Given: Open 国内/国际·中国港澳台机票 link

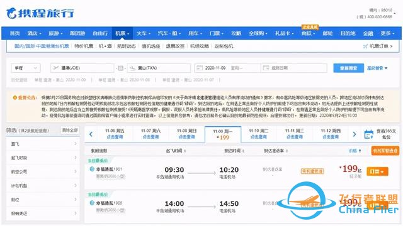Looking at the screenshot, I should [42, 46].
